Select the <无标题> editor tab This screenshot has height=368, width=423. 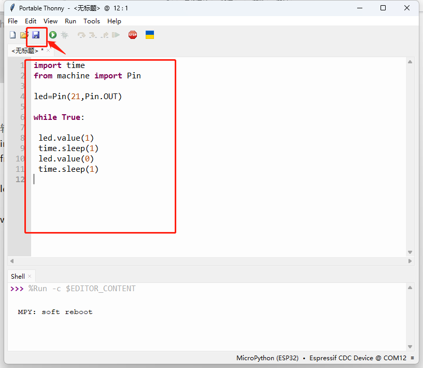(25, 50)
